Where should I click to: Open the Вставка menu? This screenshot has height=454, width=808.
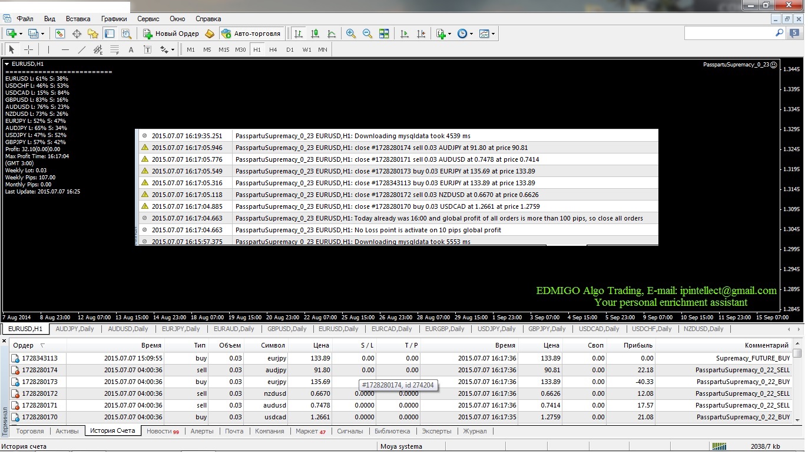tap(78, 19)
